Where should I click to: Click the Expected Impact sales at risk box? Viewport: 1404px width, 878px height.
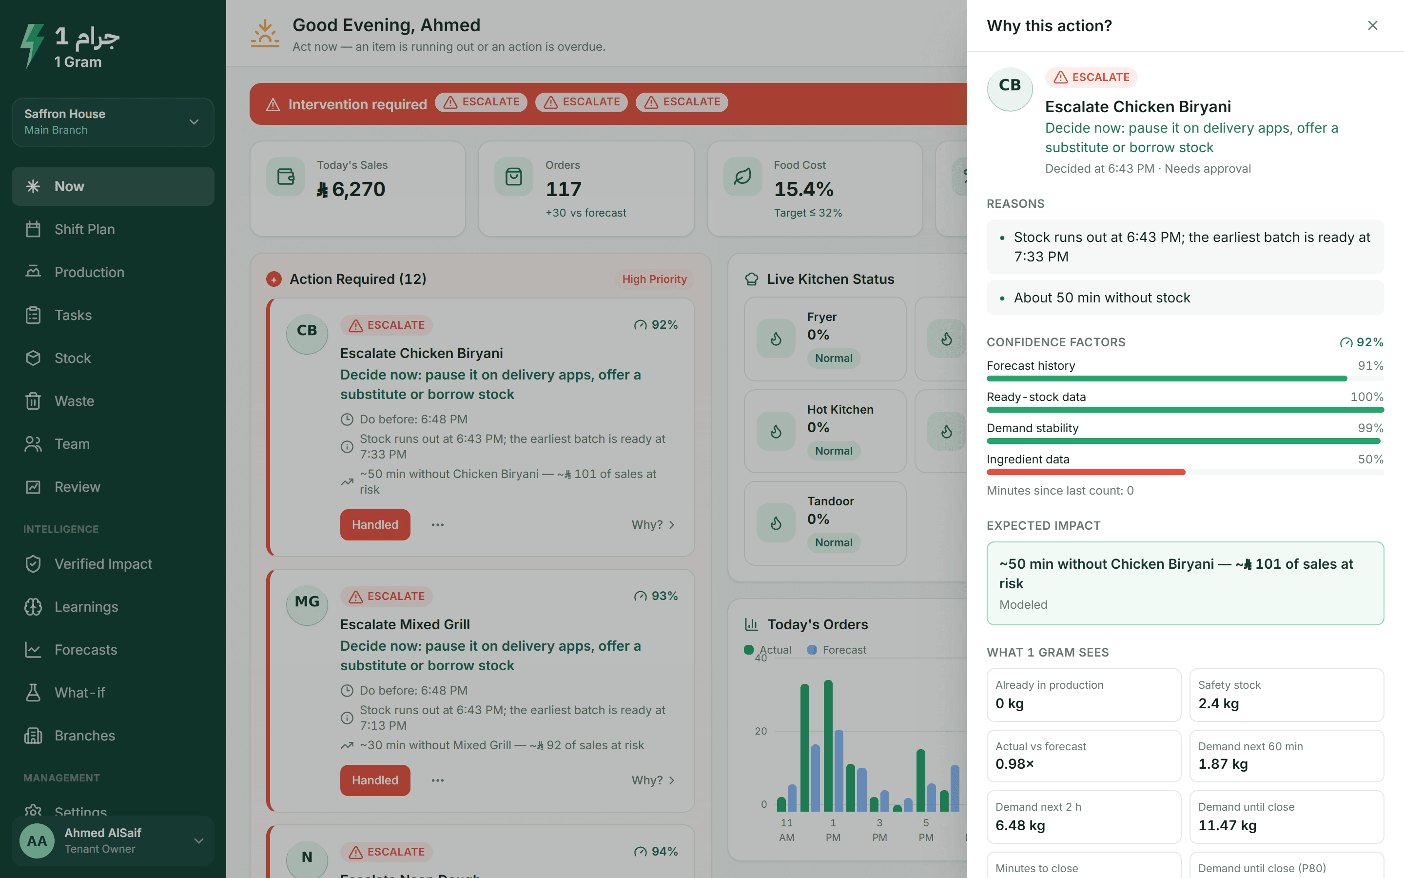[1185, 583]
